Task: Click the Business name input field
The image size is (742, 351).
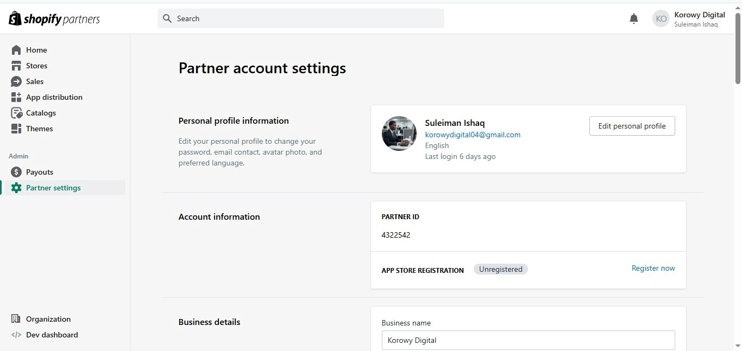Action: tap(528, 340)
